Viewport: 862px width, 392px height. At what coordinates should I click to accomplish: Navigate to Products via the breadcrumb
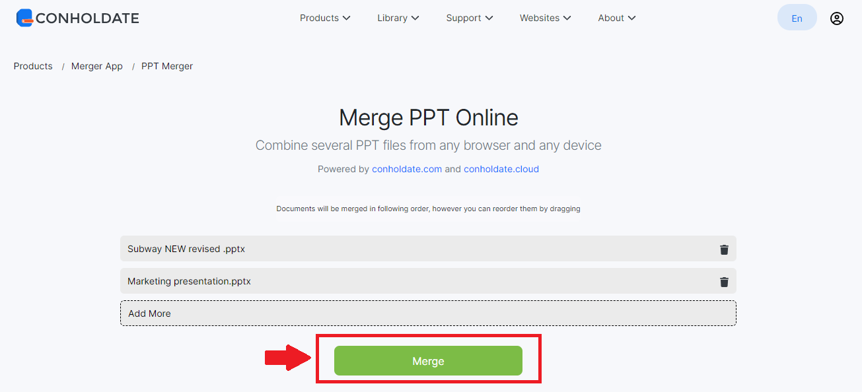coord(32,65)
